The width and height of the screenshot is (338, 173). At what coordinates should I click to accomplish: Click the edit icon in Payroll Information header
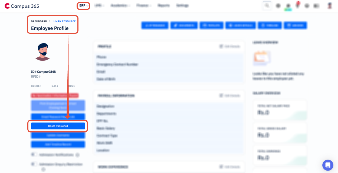coord(221,95)
